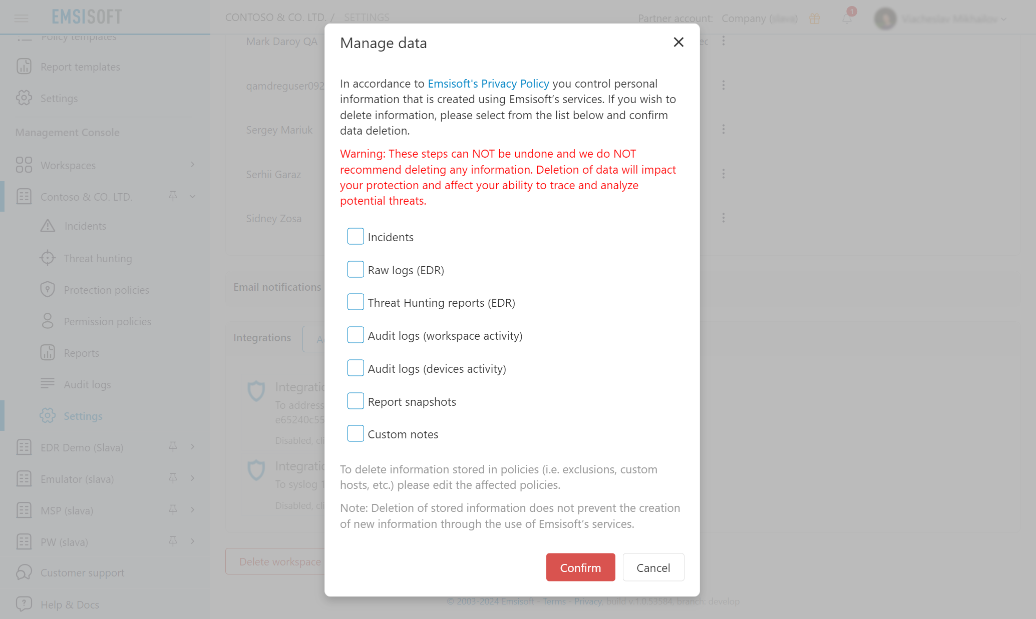Close the Manage data dialog

point(678,43)
